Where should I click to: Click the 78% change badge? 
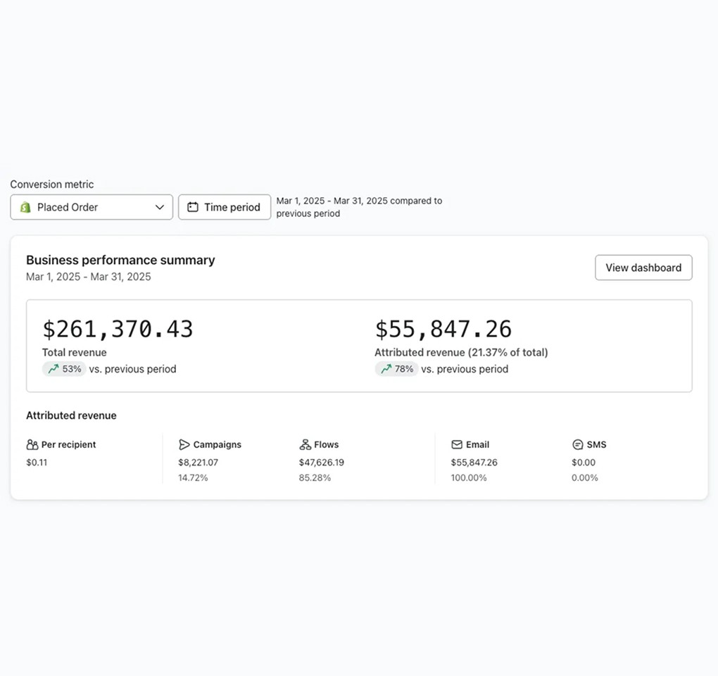coord(396,369)
